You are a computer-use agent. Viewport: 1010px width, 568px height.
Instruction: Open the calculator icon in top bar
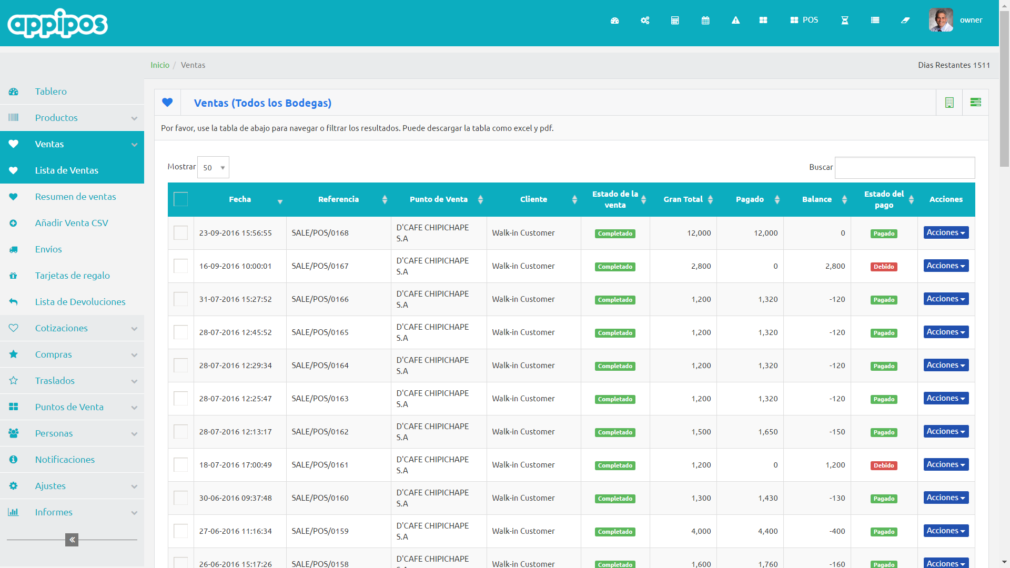(x=675, y=21)
